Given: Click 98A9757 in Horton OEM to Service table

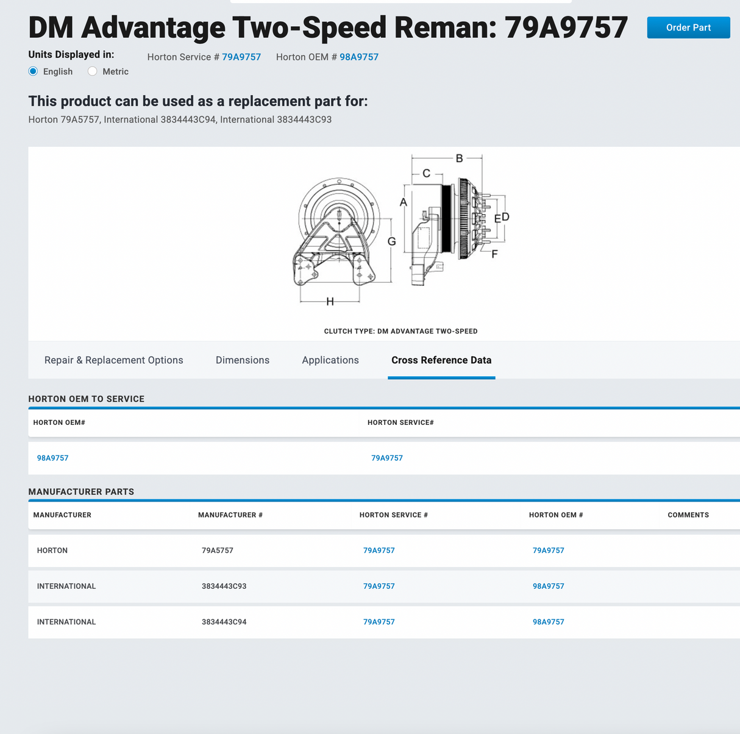Looking at the screenshot, I should point(52,458).
